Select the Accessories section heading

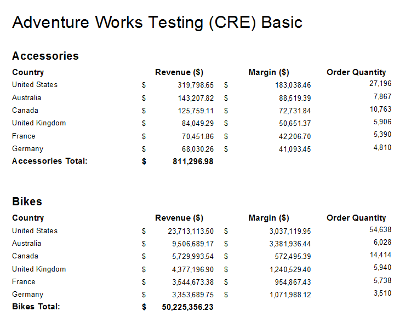pos(45,56)
